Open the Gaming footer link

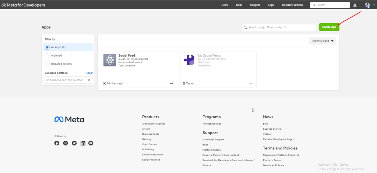click(x=147, y=139)
